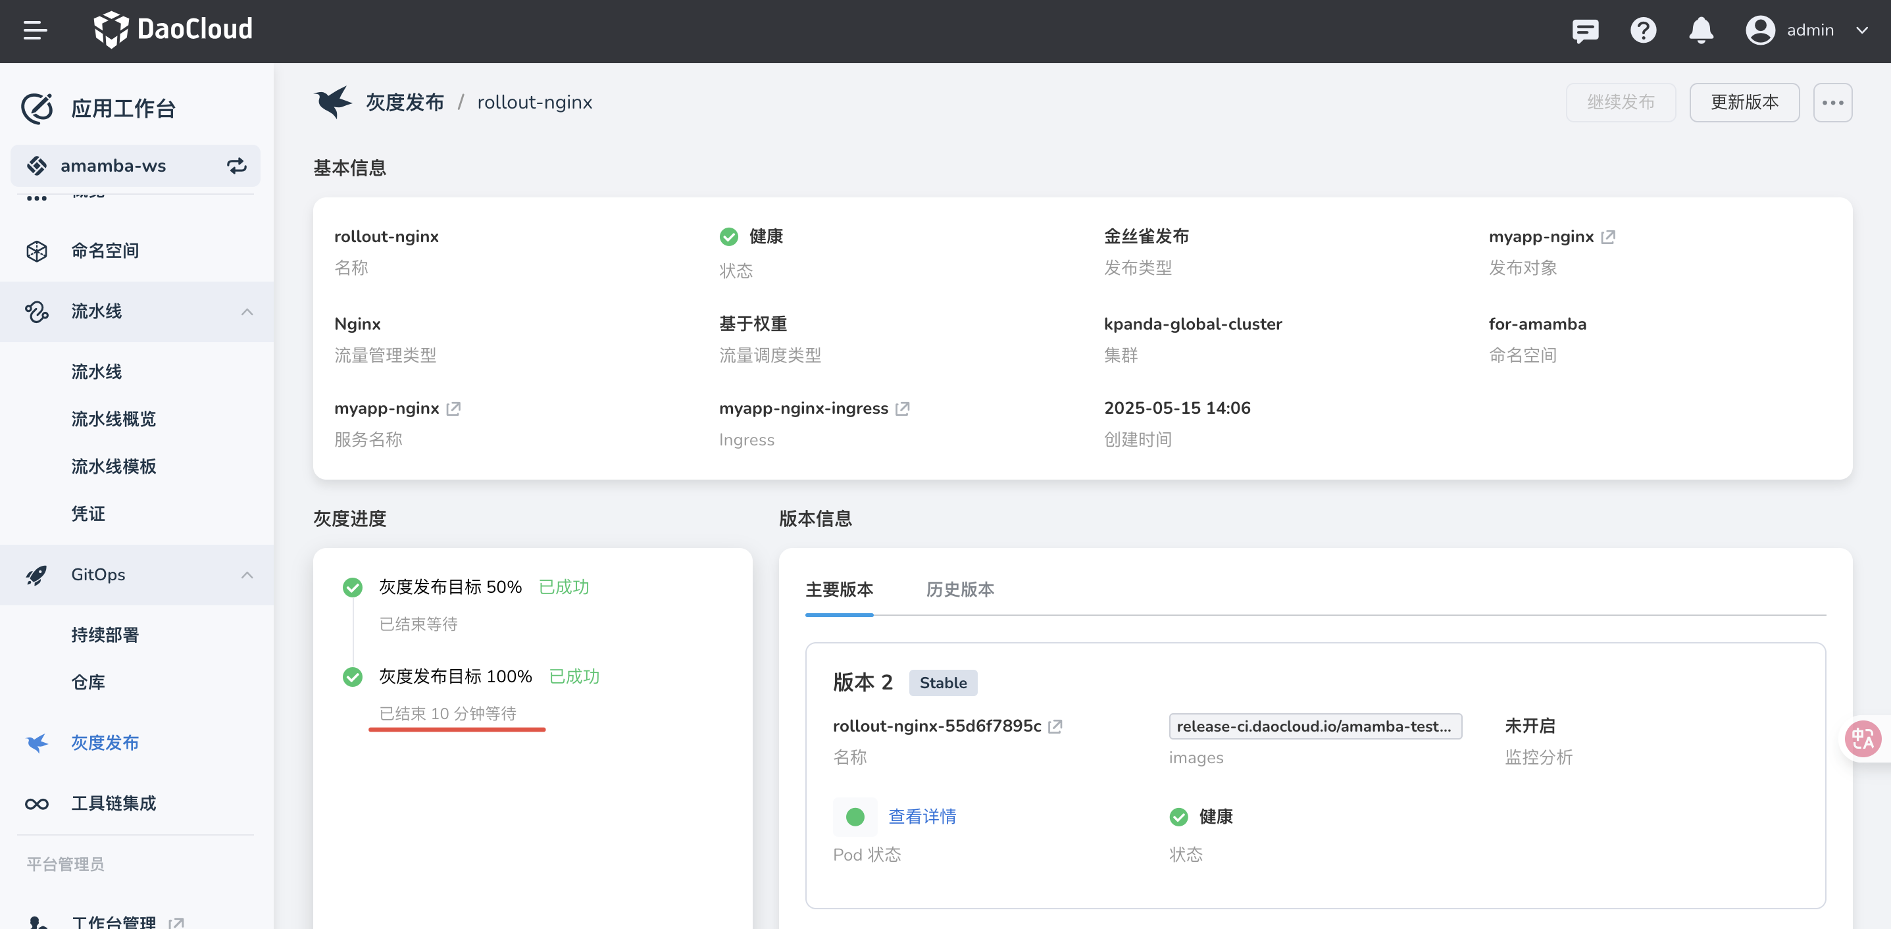Open external link beside rollout-nginx-55d6f7895c
1891x929 pixels.
(x=1055, y=726)
